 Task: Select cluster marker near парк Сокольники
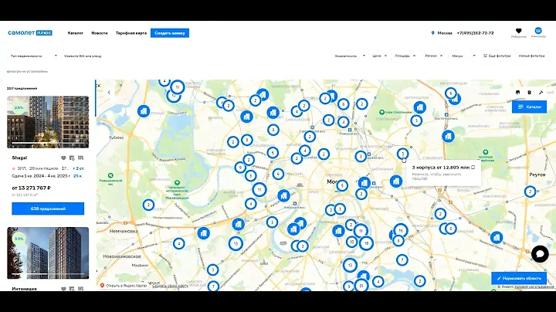[415, 120]
